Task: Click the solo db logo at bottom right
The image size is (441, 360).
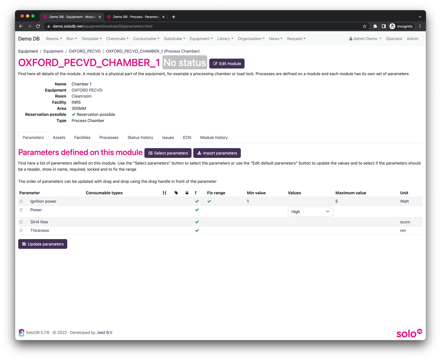Action: pos(409,333)
